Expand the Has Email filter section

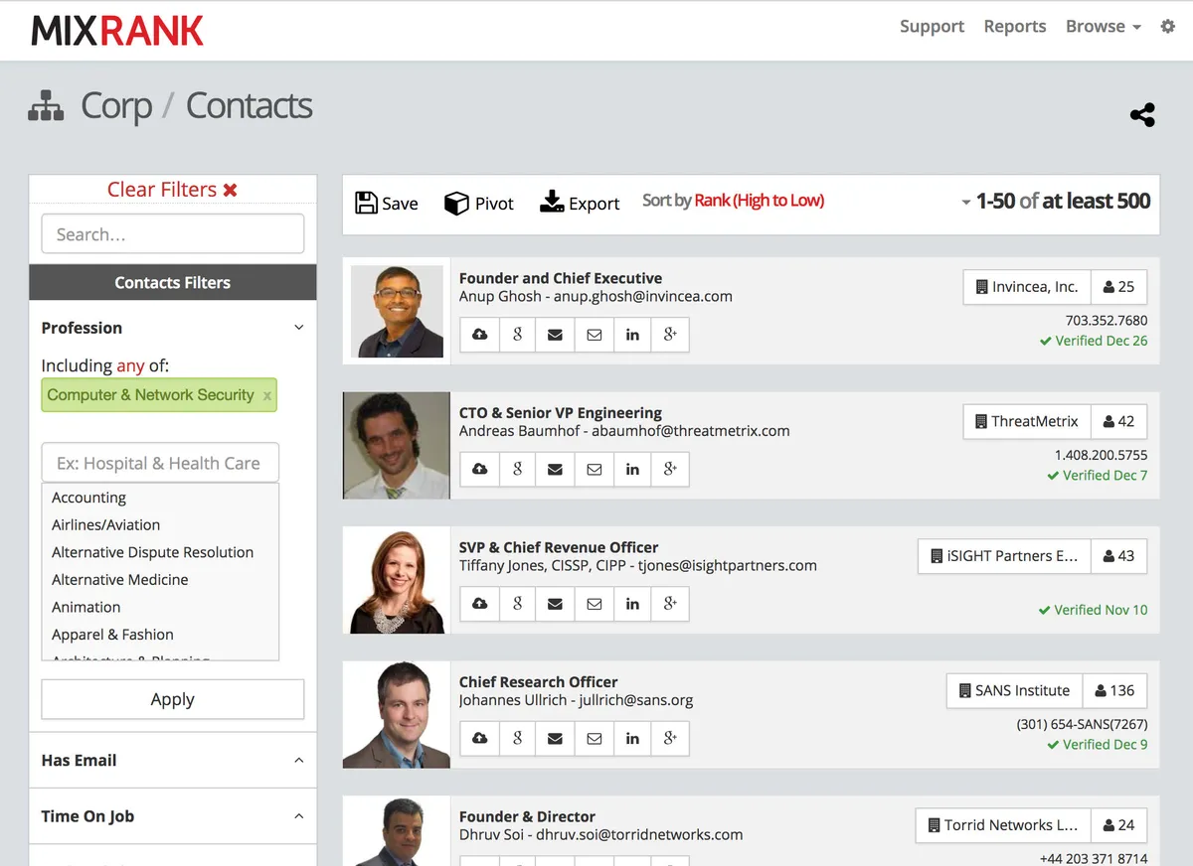tap(298, 761)
